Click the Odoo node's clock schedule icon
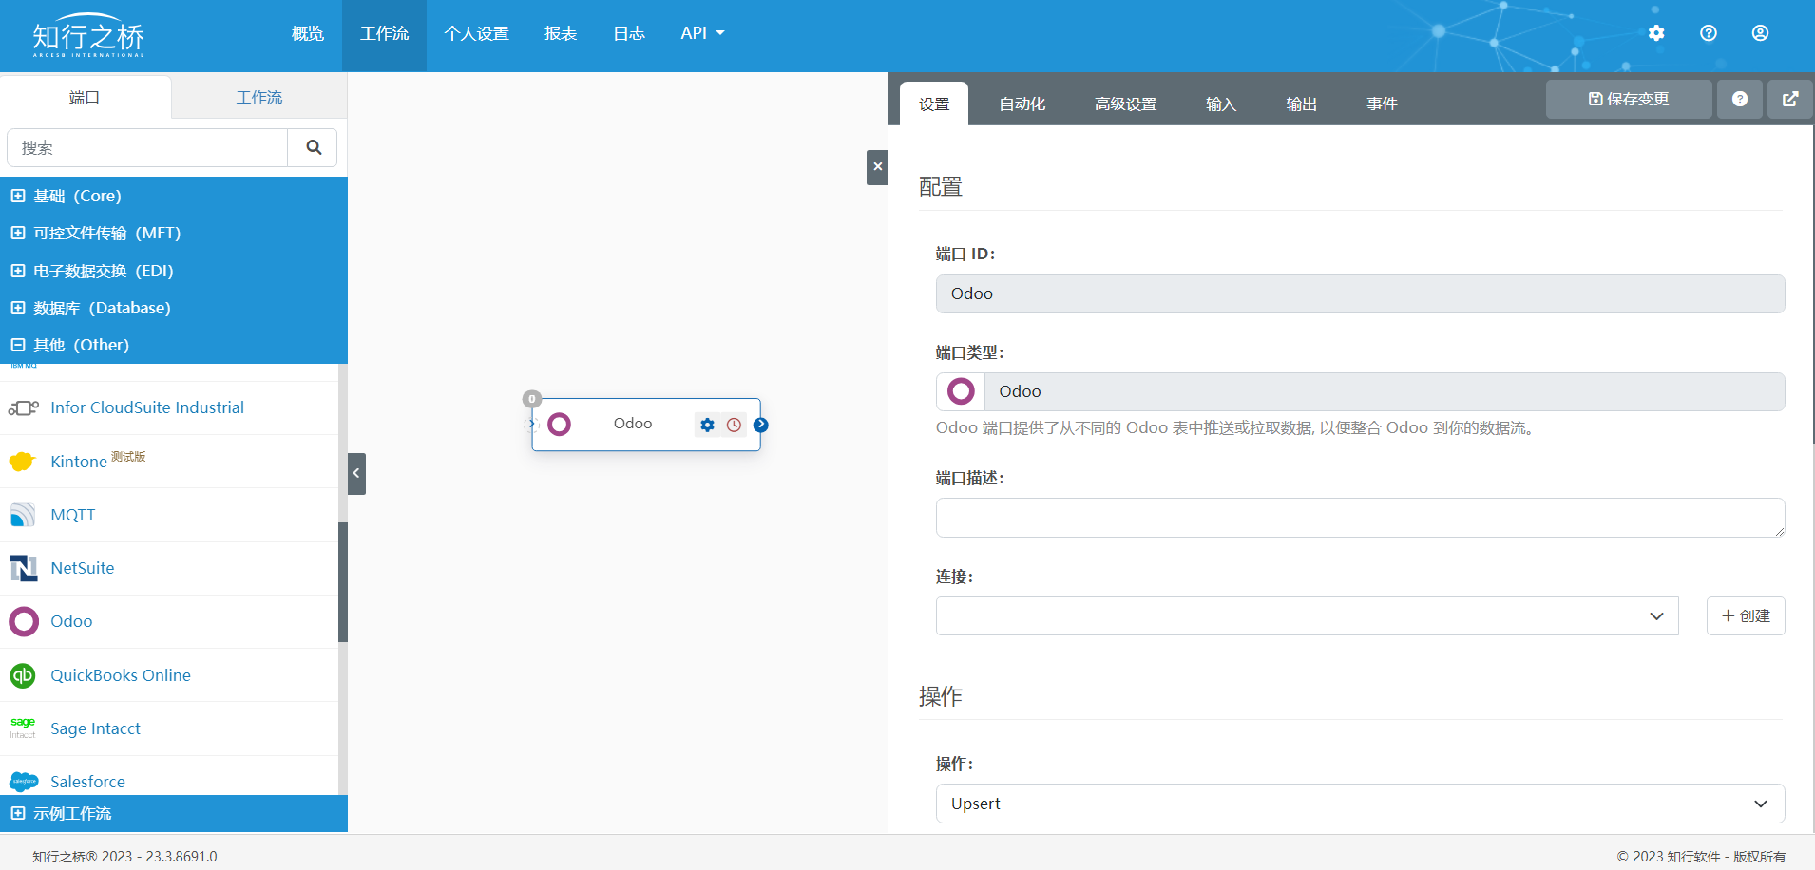1815x870 pixels. tap(734, 425)
